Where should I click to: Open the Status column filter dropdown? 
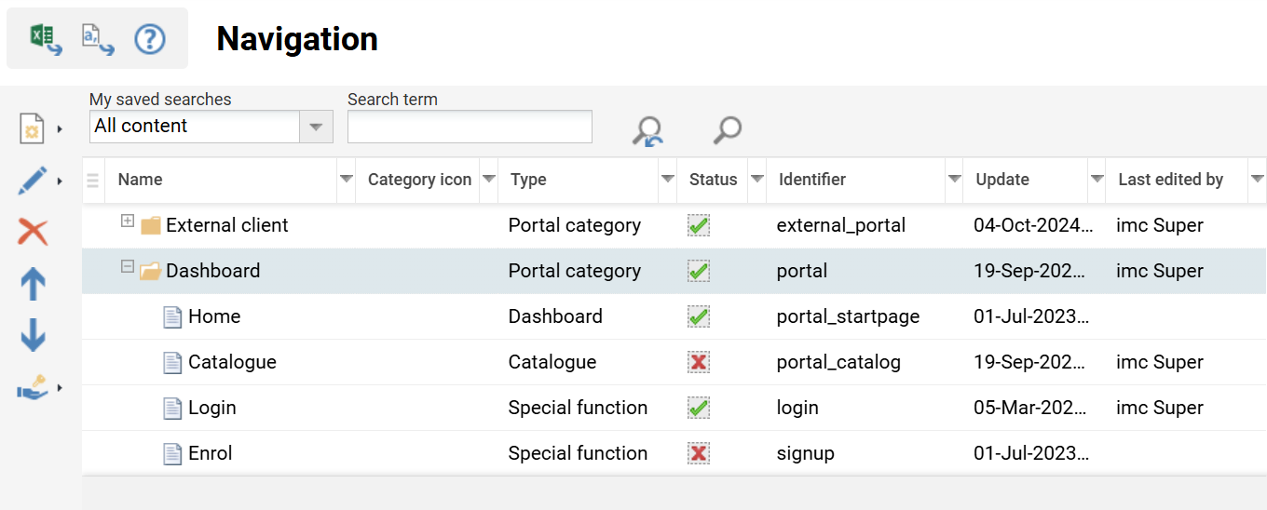tap(756, 179)
